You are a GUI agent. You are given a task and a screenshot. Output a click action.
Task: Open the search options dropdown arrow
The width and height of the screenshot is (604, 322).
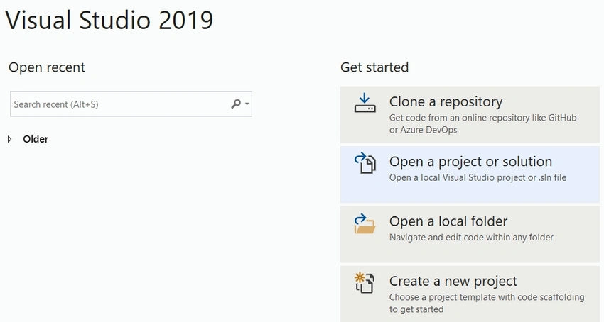[247, 104]
